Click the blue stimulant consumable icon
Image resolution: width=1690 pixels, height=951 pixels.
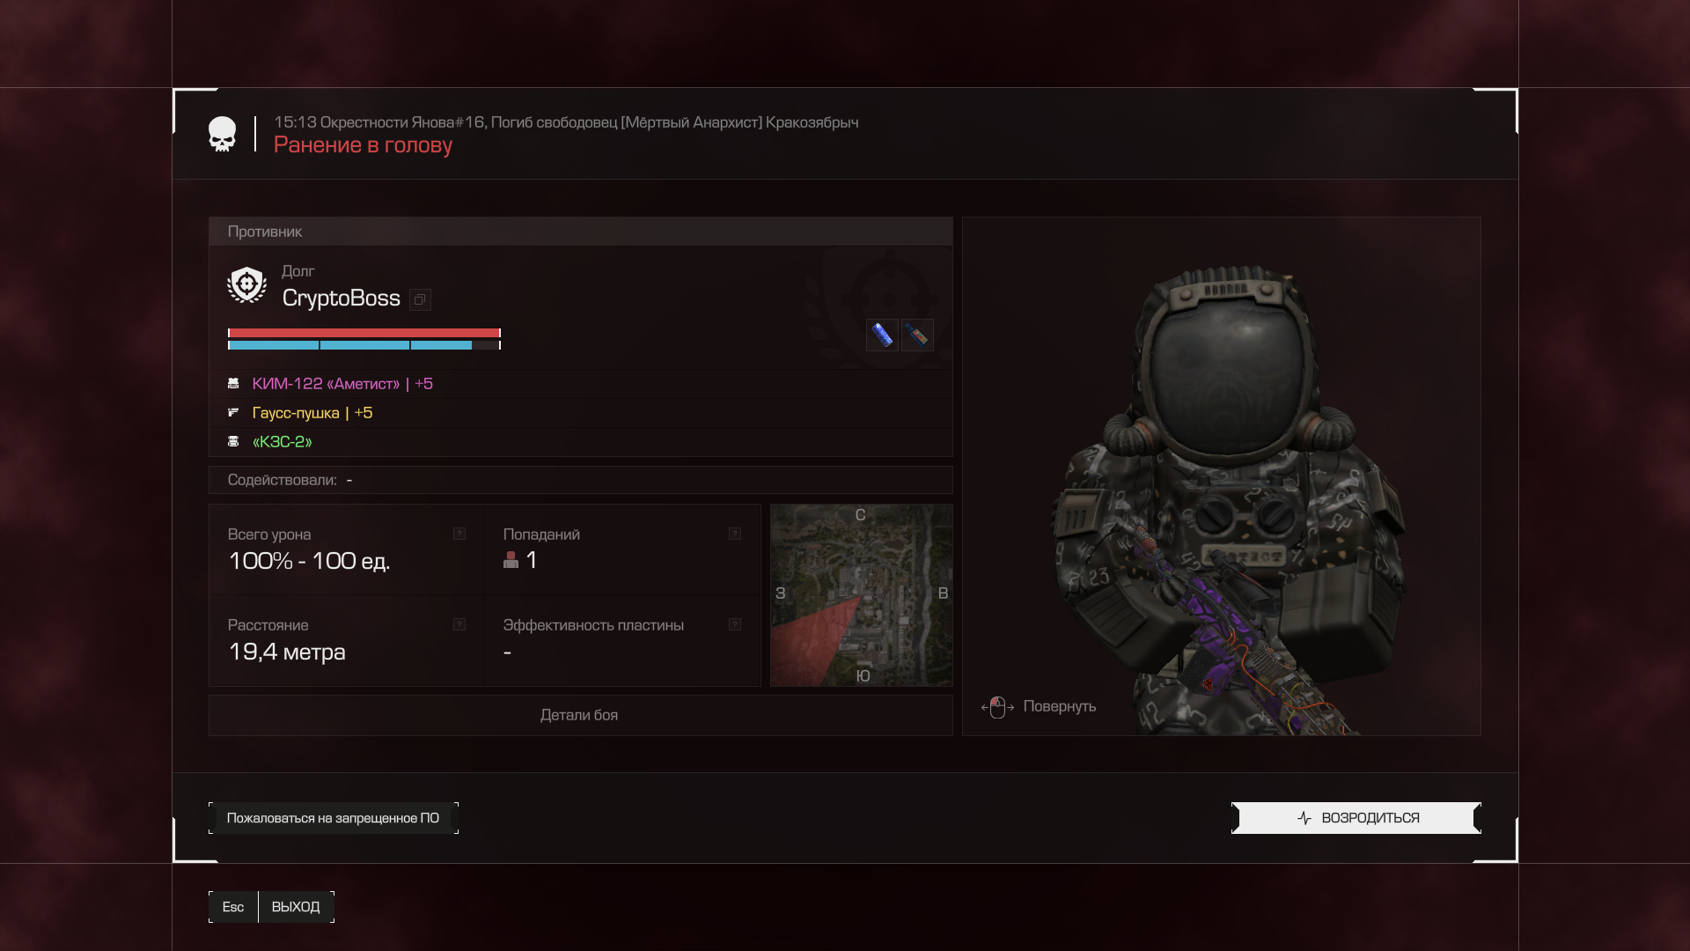tap(882, 335)
